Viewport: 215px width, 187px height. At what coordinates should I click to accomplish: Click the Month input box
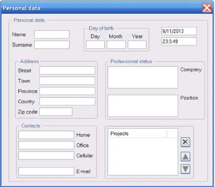tap(116, 45)
